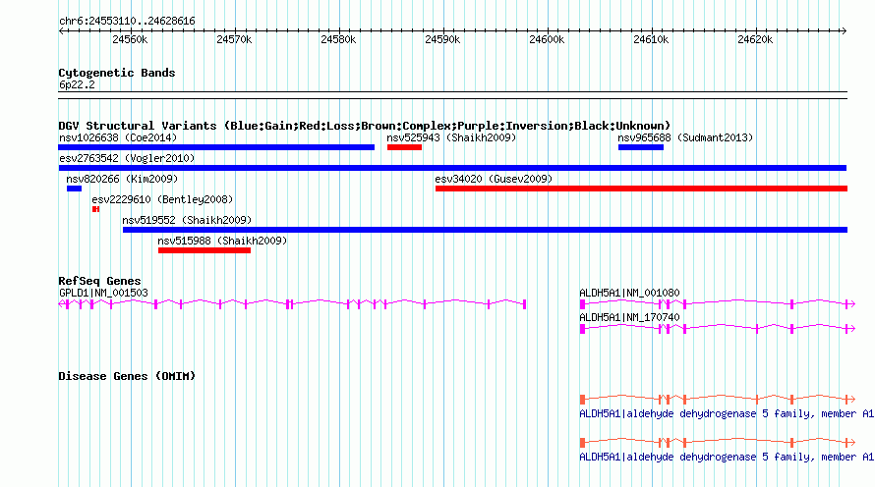
Task: Click the 24610k ruler tick label
Action: click(x=651, y=39)
